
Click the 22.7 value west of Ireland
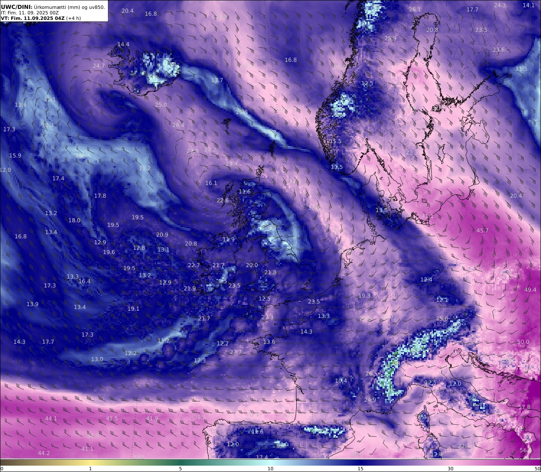point(194,265)
